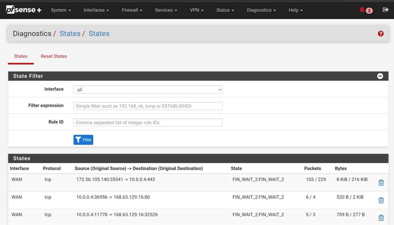Viewport: 394px width, 225px height.
Task: Click the Source -> Destination column header
Action: [139, 168]
